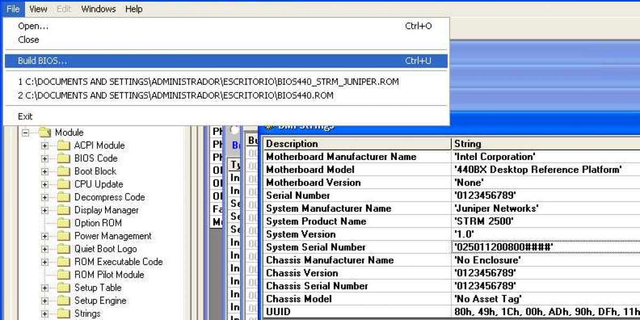Click the ROM Pilot Module folder icon
Image resolution: width=640 pixels, height=320 pixels.
(64, 275)
